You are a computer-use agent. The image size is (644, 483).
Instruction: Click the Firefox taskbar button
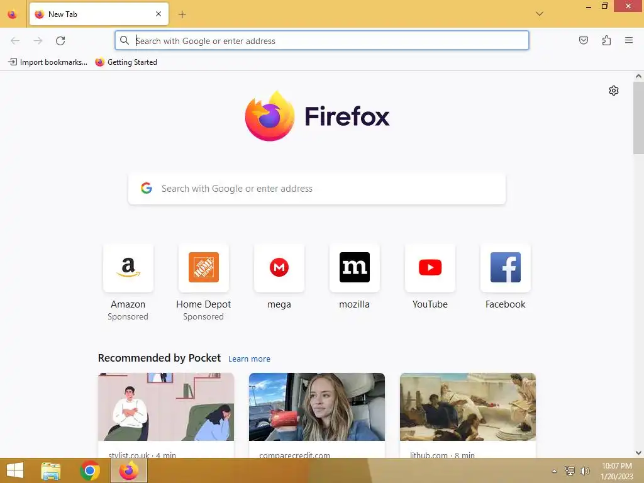(129, 470)
